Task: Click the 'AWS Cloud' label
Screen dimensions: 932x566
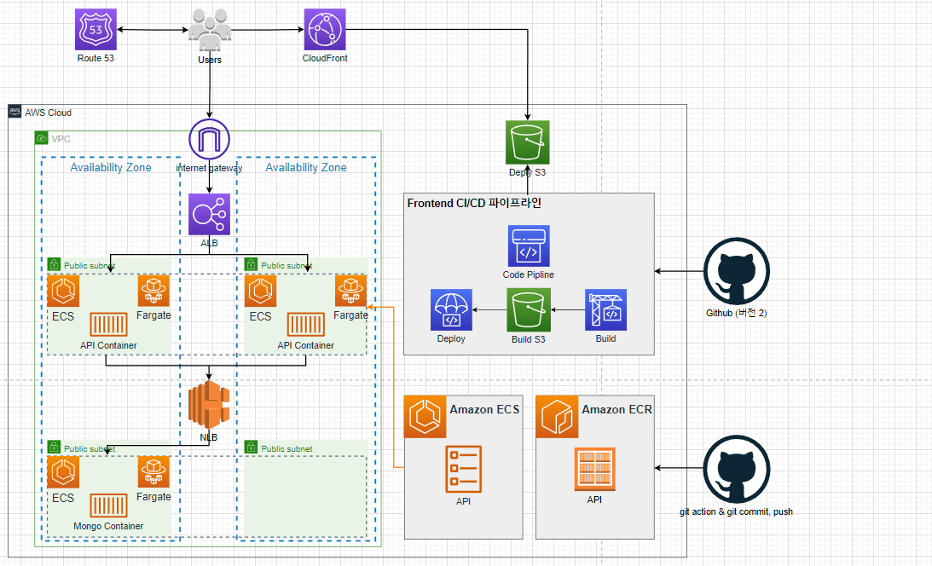Action: (48, 113)
